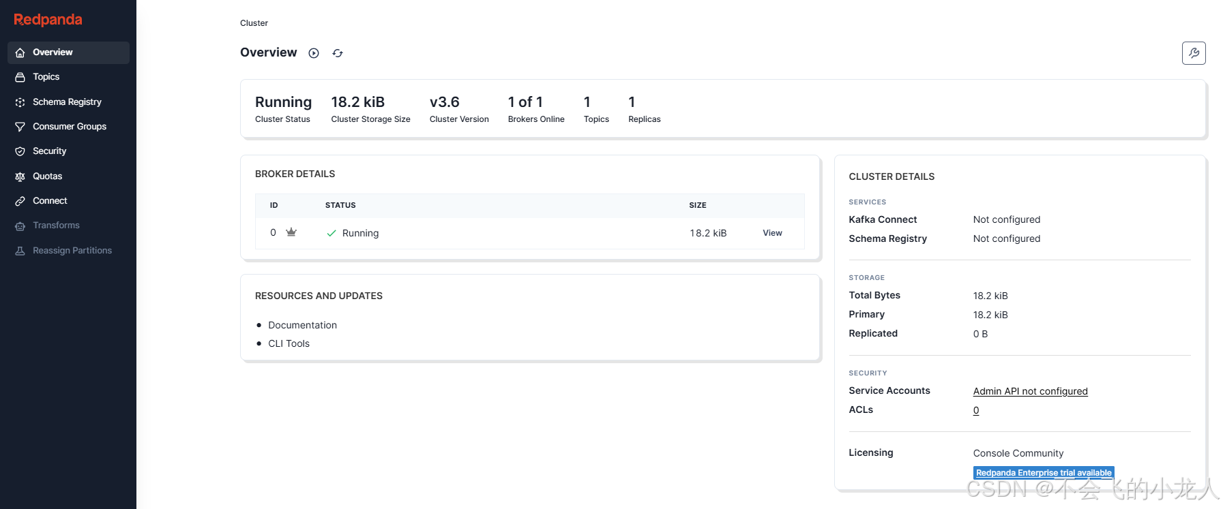The width and height of the screenshot is (1223, 509).
Task: Open Connect in the sidebar
Action: (x=68, y=201)
